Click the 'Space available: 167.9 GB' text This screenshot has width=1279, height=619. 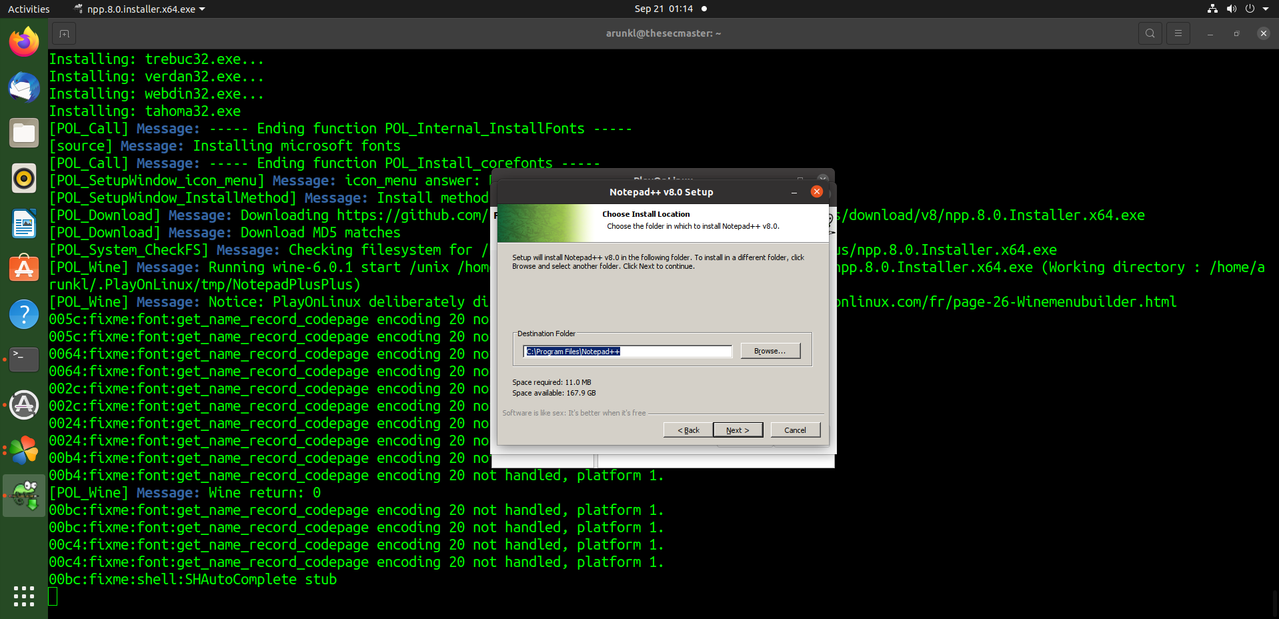tap(553, 393)
